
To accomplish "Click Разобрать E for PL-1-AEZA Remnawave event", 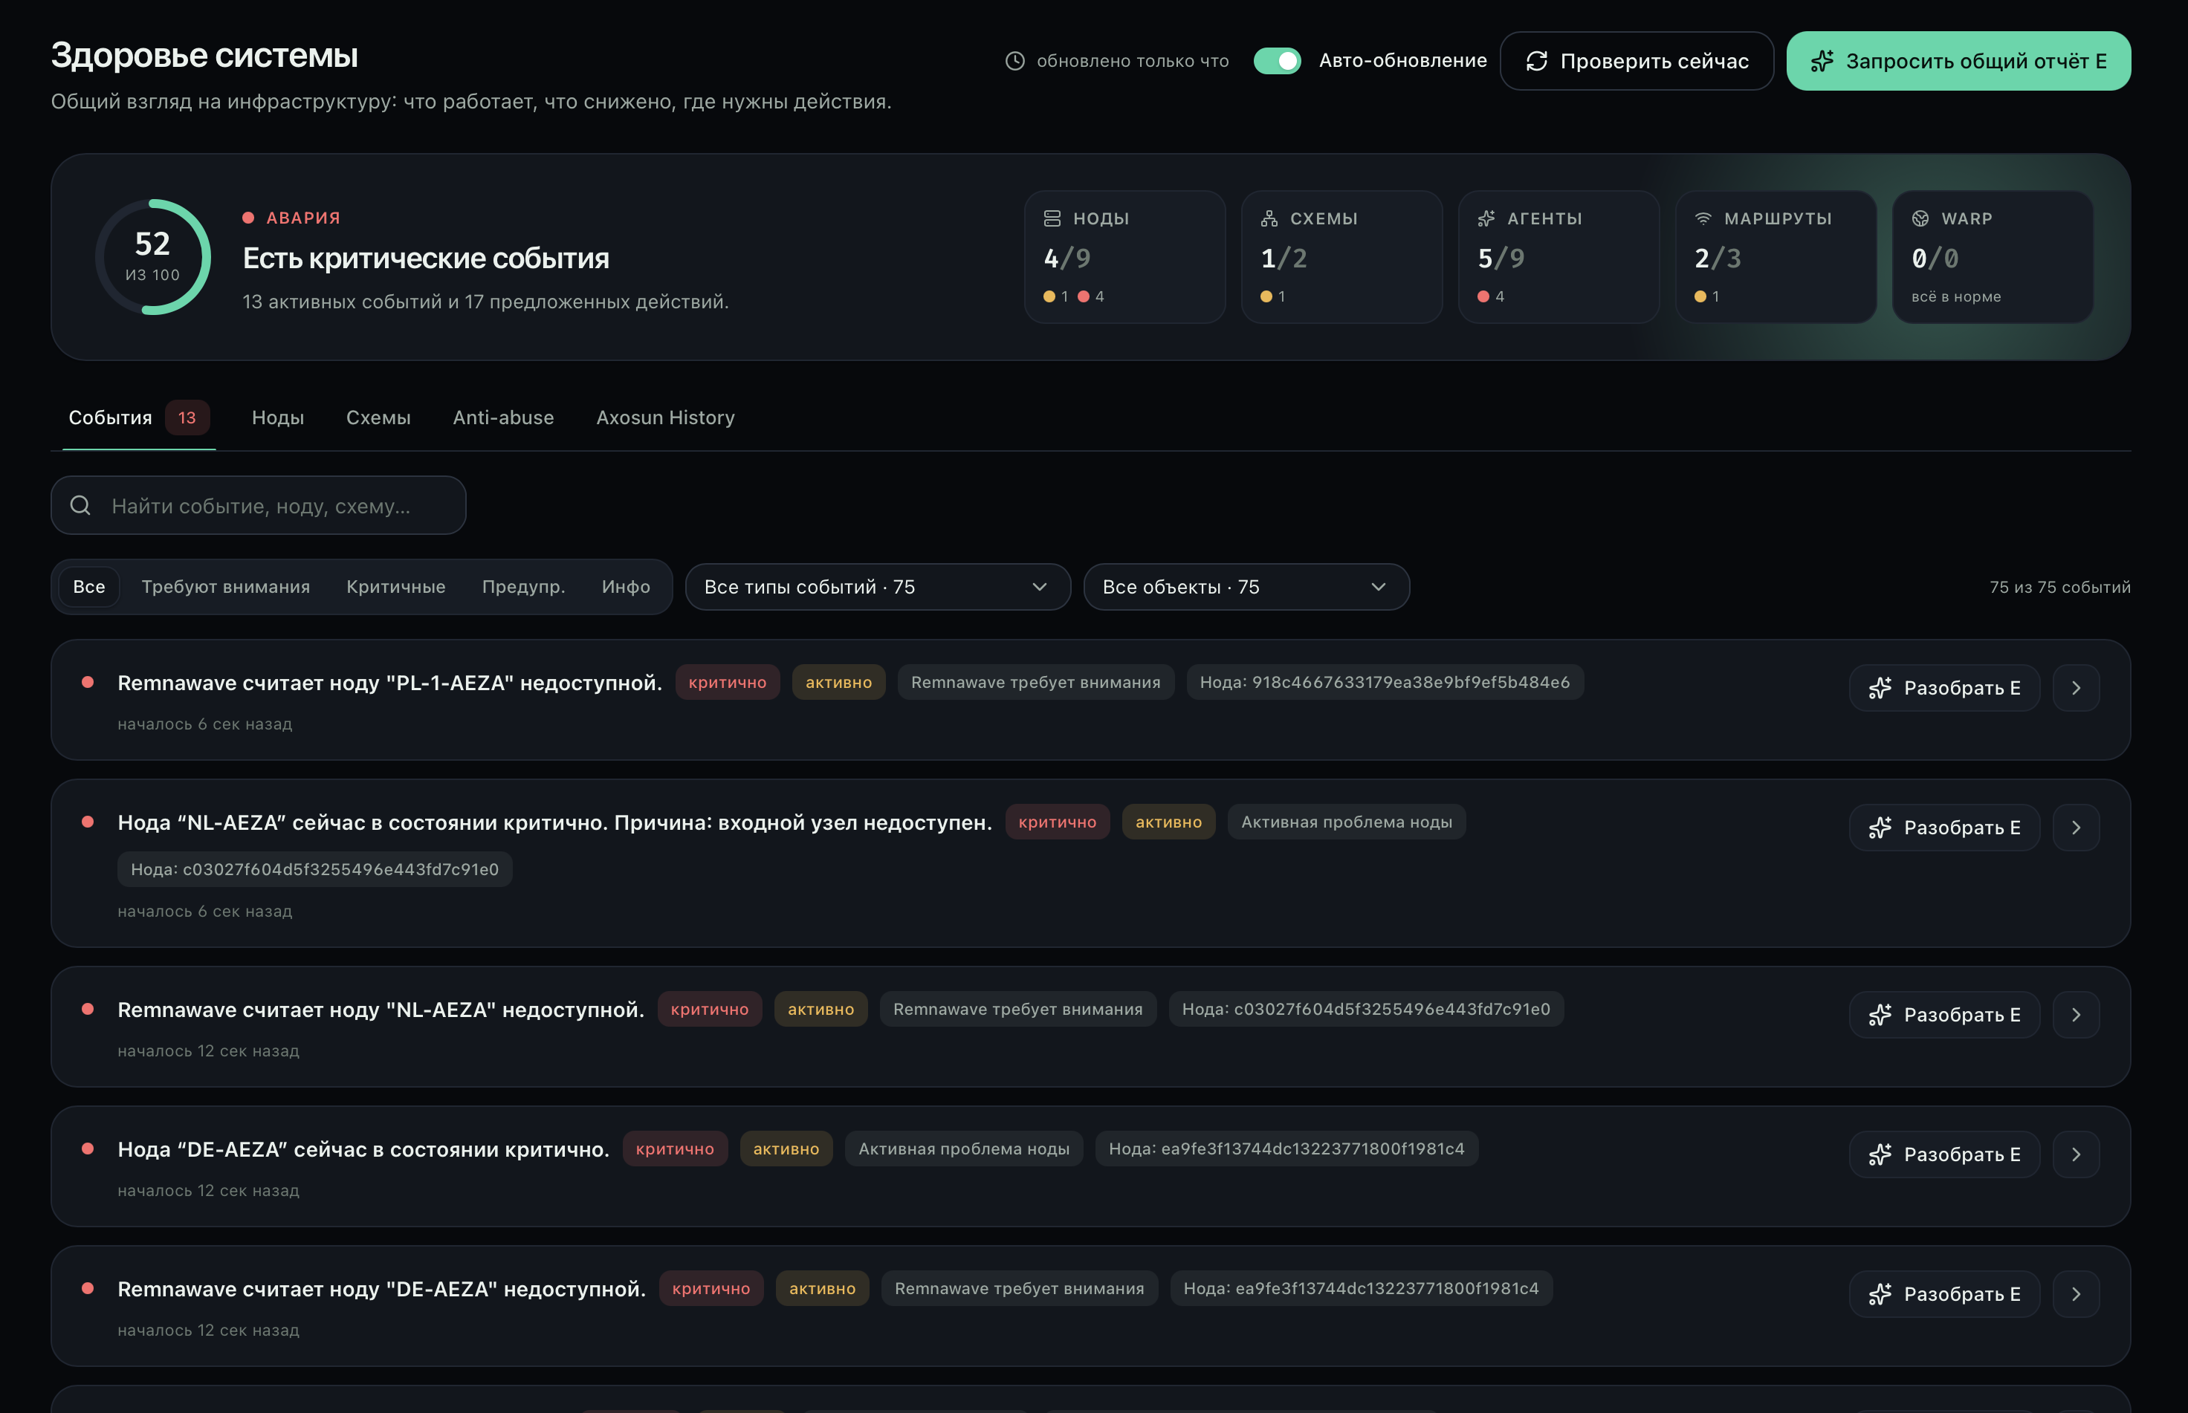I will (1944, 688).
